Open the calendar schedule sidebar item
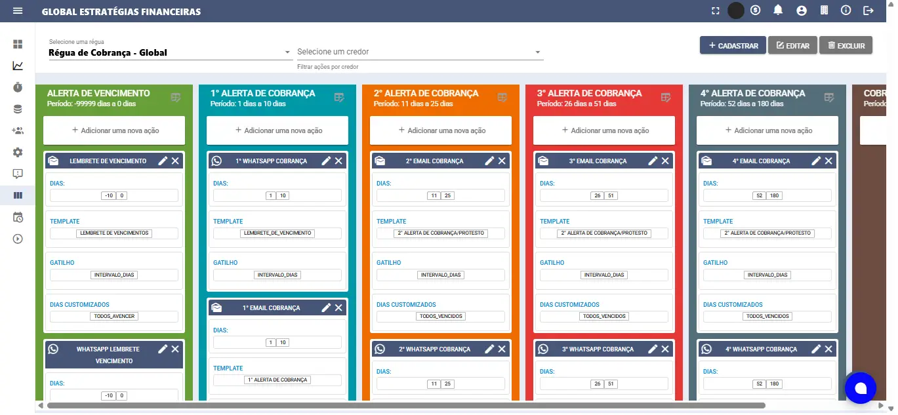The height and width of the screenshot is (415, 898). click(18, 217)
